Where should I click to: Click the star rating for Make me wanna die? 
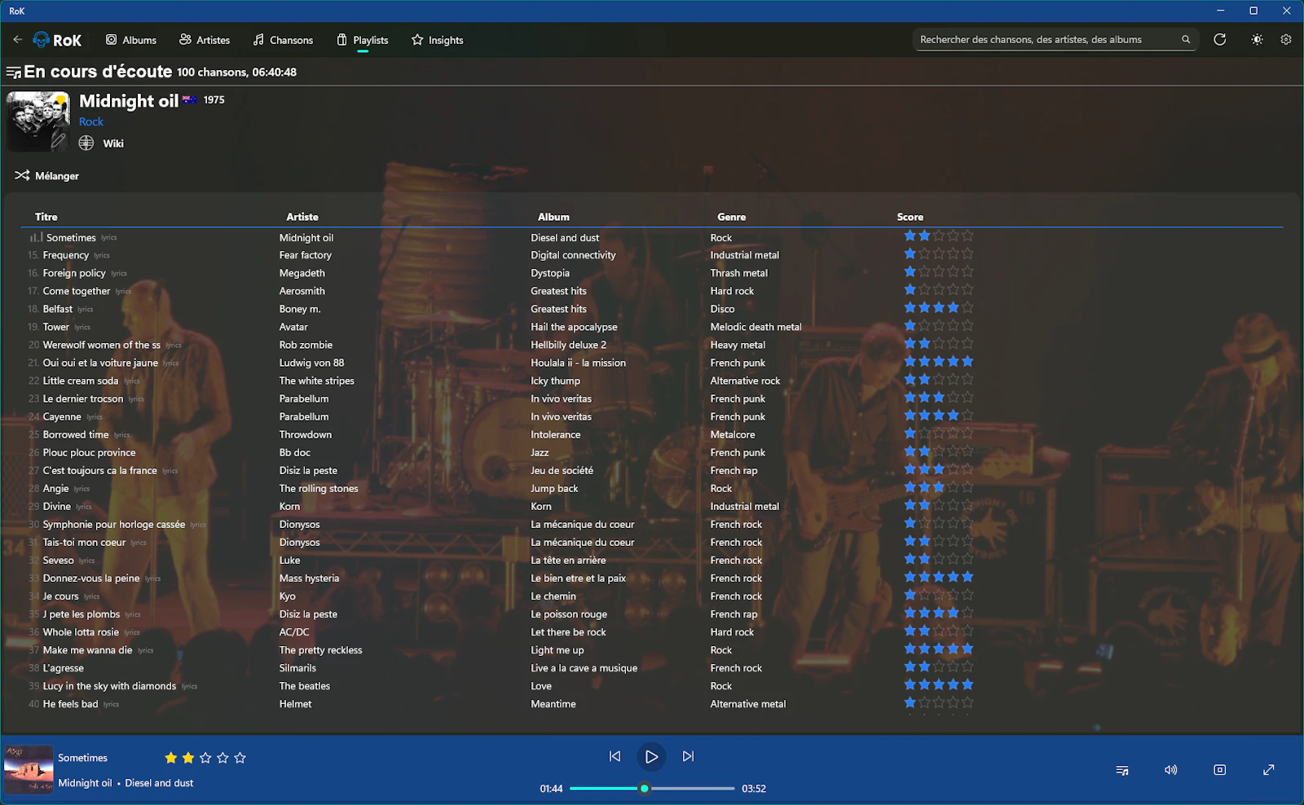pos(939,649)
